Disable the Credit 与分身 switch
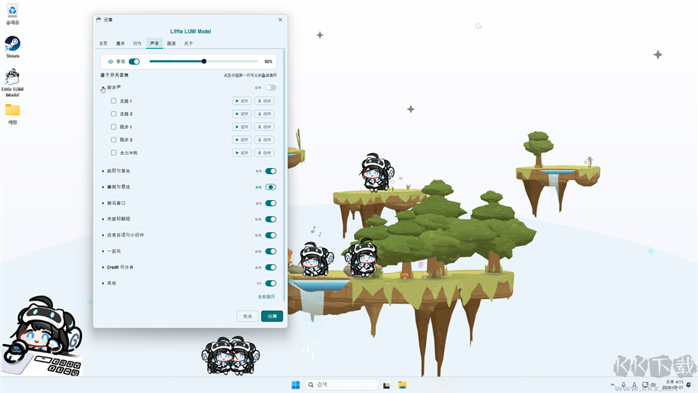Image resolution: width=698 pixels, height=393 pixels. [x=270, y=267]
